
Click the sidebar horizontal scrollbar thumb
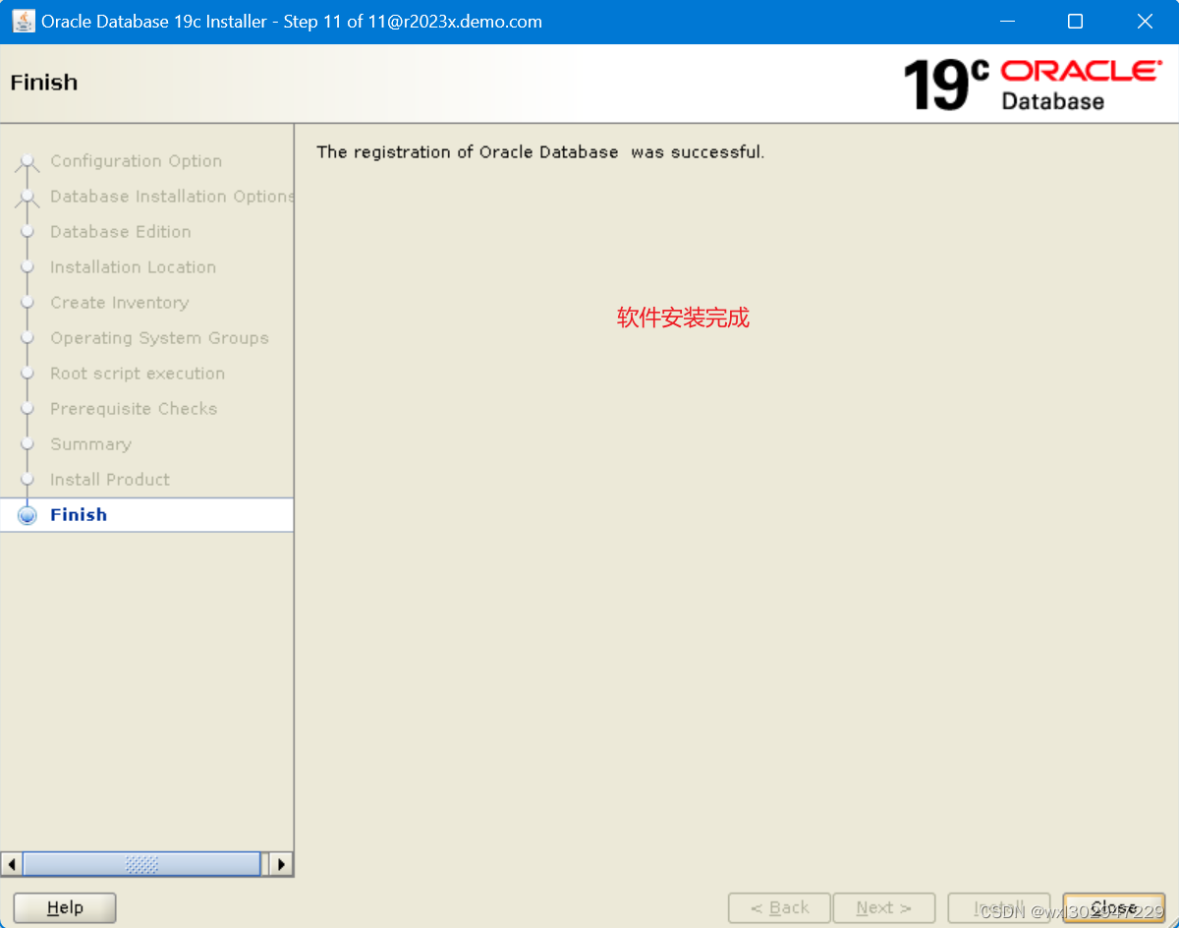(x=141, y=864)
